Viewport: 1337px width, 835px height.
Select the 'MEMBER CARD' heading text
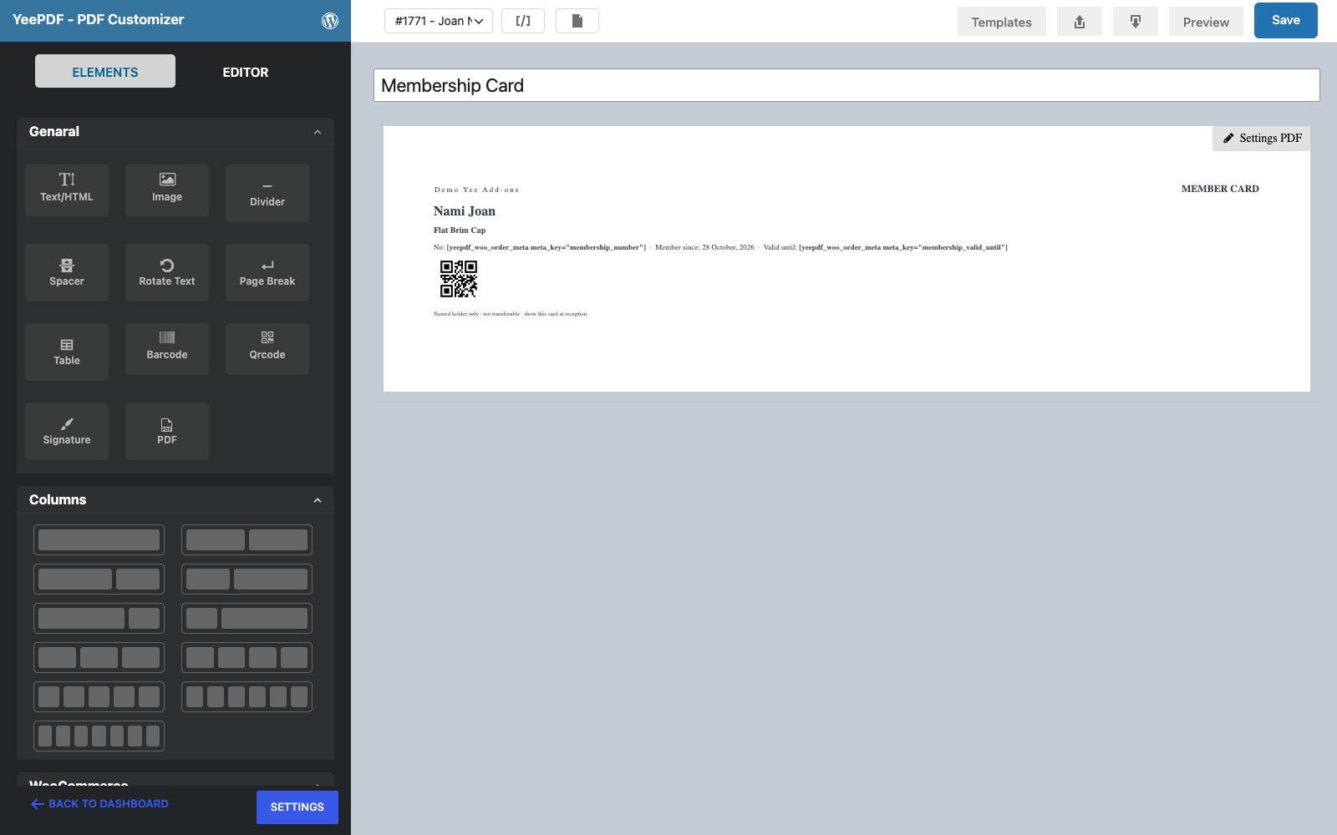click(1220, 189)
